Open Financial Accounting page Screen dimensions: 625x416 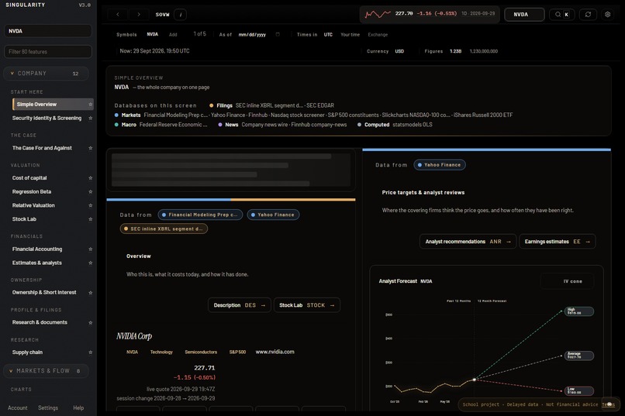pyautogui.click(x=37, y=249)
